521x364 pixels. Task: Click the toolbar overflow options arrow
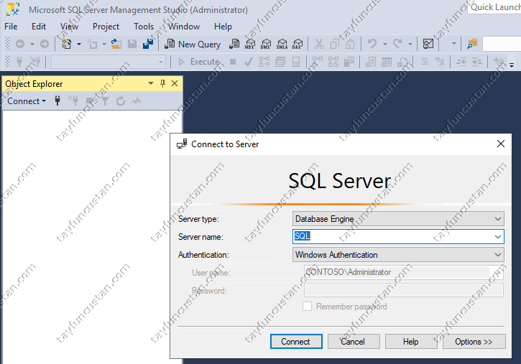512,65
